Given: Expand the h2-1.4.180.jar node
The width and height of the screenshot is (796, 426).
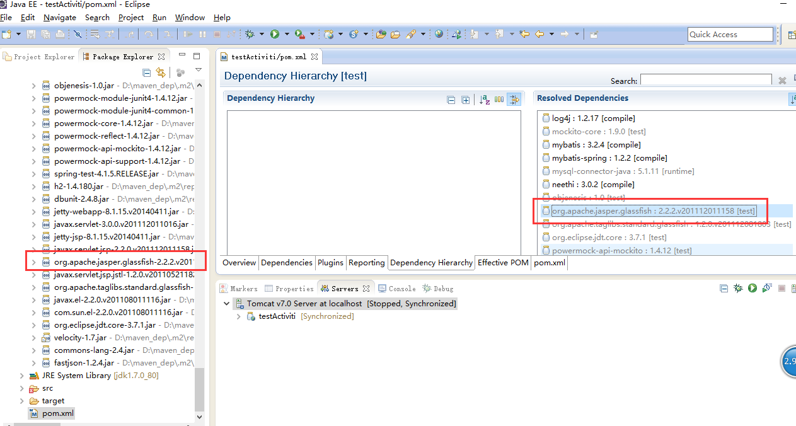Looking at the screenshot, I should (33, 186).
